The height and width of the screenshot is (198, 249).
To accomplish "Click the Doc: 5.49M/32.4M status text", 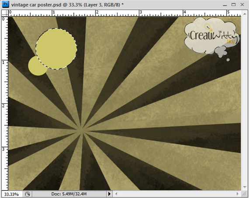I will pos(69,194).
